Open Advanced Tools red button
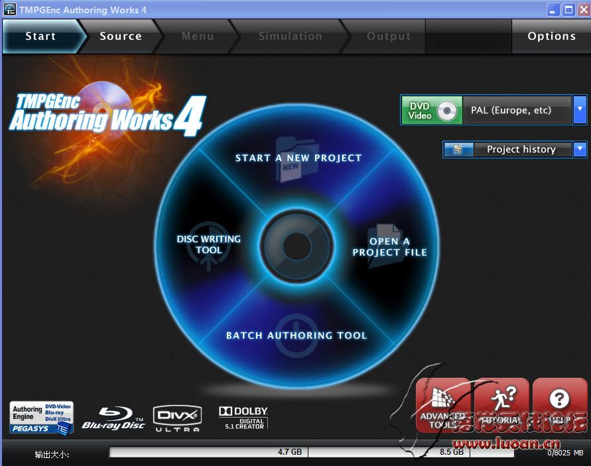 443,406
